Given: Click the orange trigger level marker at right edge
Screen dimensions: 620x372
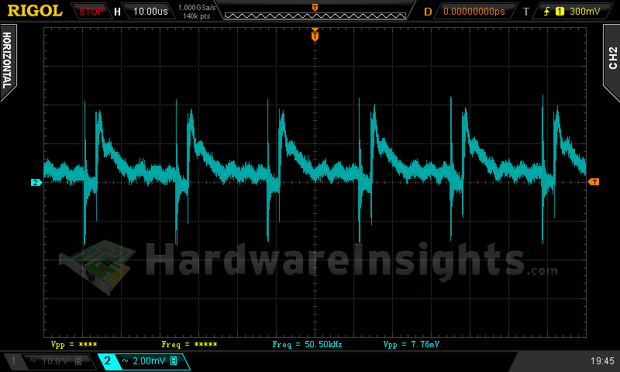Looking at the screenshot, I should (x=594, y=182).
